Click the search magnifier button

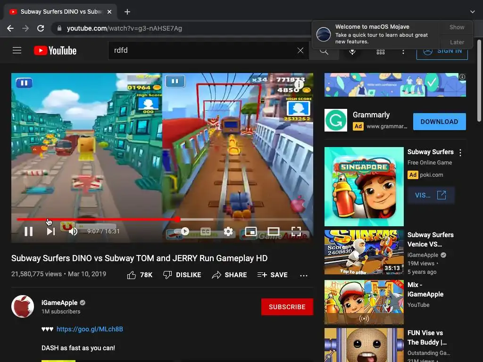click(324, 51)
